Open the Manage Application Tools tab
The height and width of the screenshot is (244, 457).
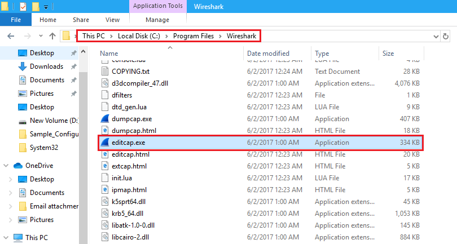coord(157,20)
